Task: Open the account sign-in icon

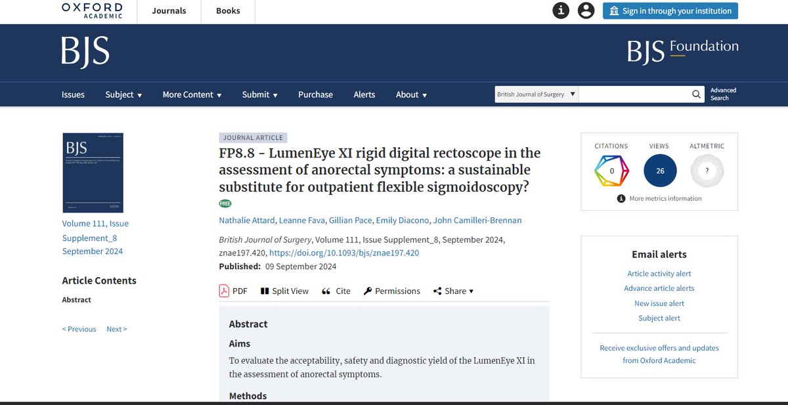Action: tap(586, 11)
